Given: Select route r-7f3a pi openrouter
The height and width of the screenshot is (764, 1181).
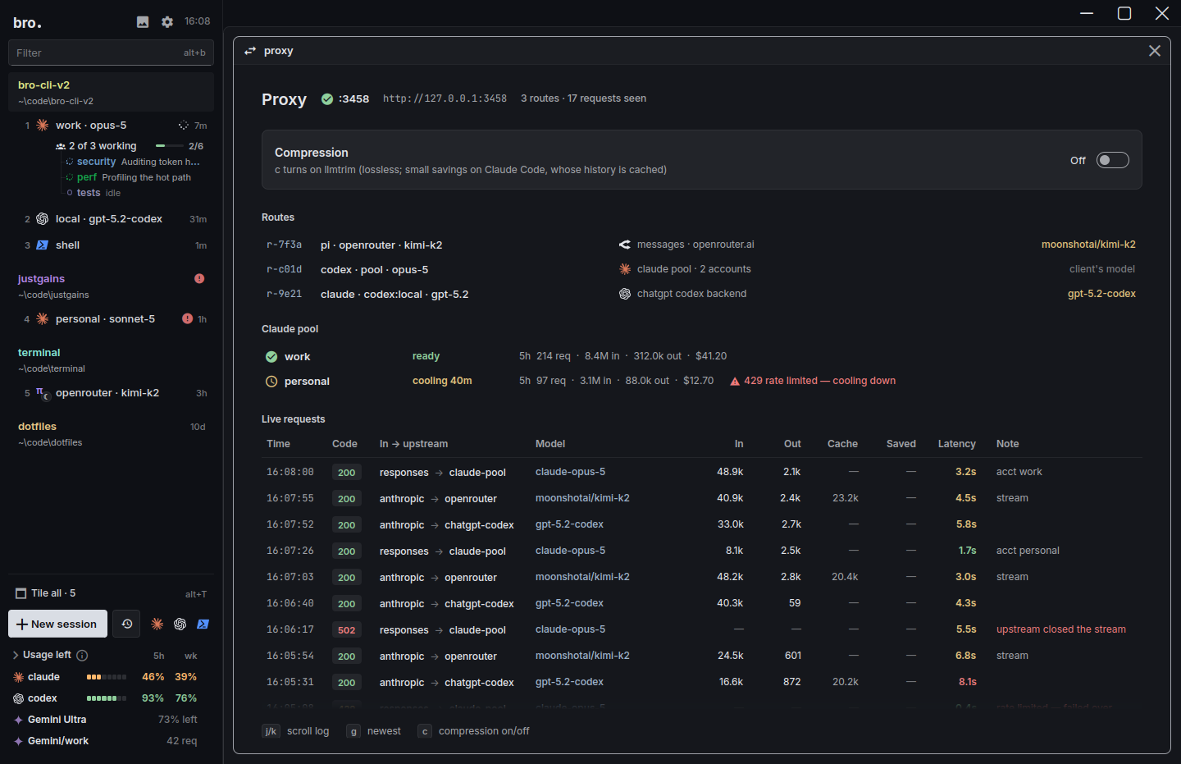Looking at the screenshot, I should (701, 245).
